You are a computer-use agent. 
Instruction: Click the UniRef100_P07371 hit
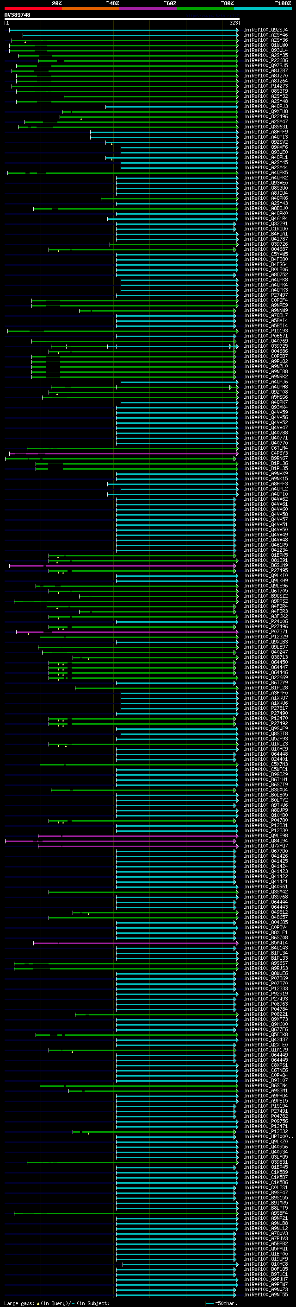pyautogui.click(x=265, y=631)
